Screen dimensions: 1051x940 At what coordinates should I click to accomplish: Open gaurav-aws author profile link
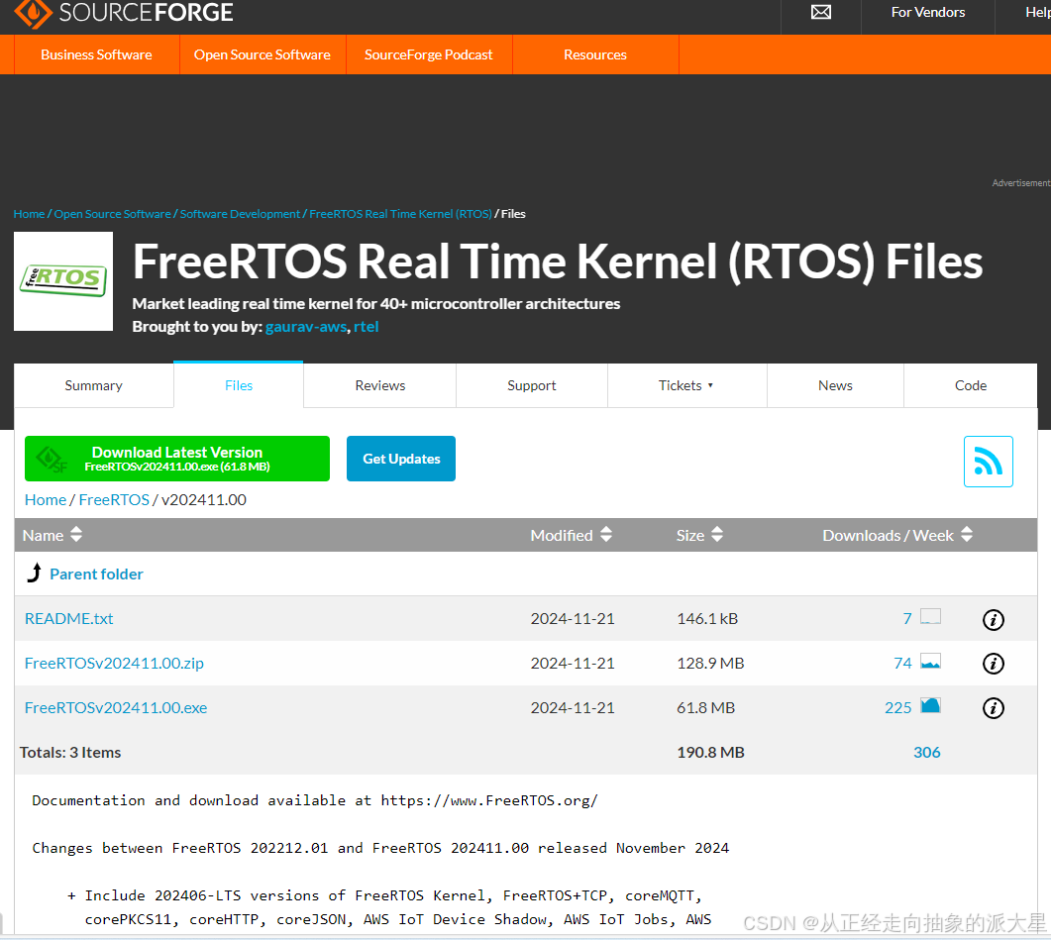(x=306, y=327)
